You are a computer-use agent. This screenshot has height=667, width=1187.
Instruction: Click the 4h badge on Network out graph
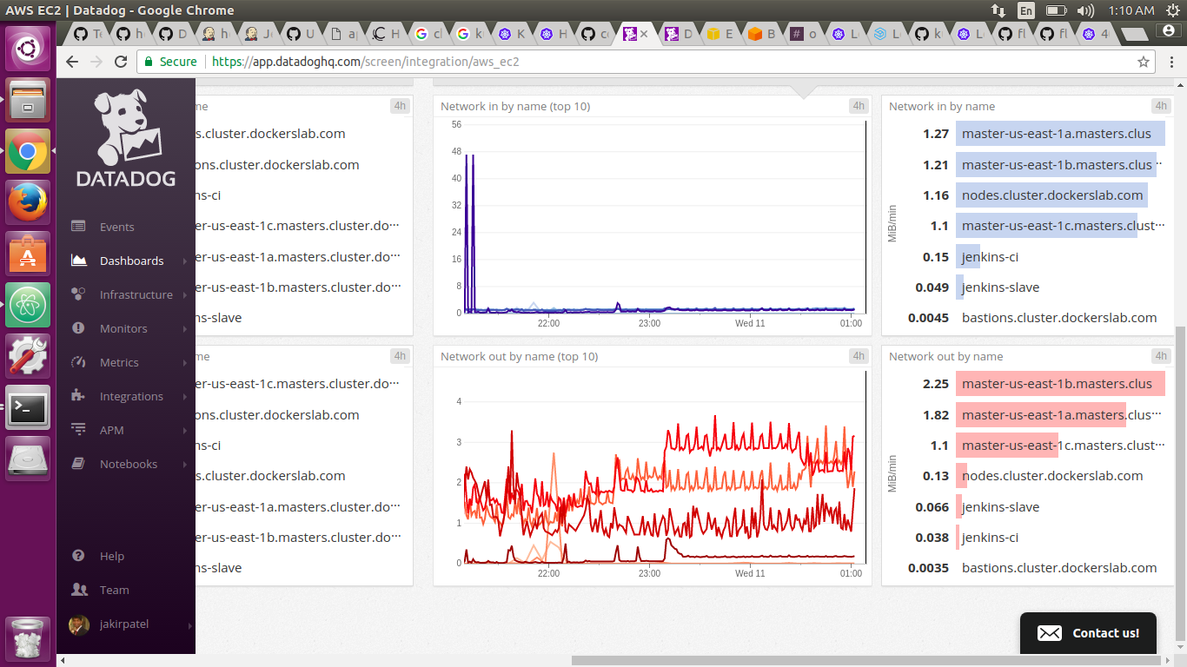(859, 356)
